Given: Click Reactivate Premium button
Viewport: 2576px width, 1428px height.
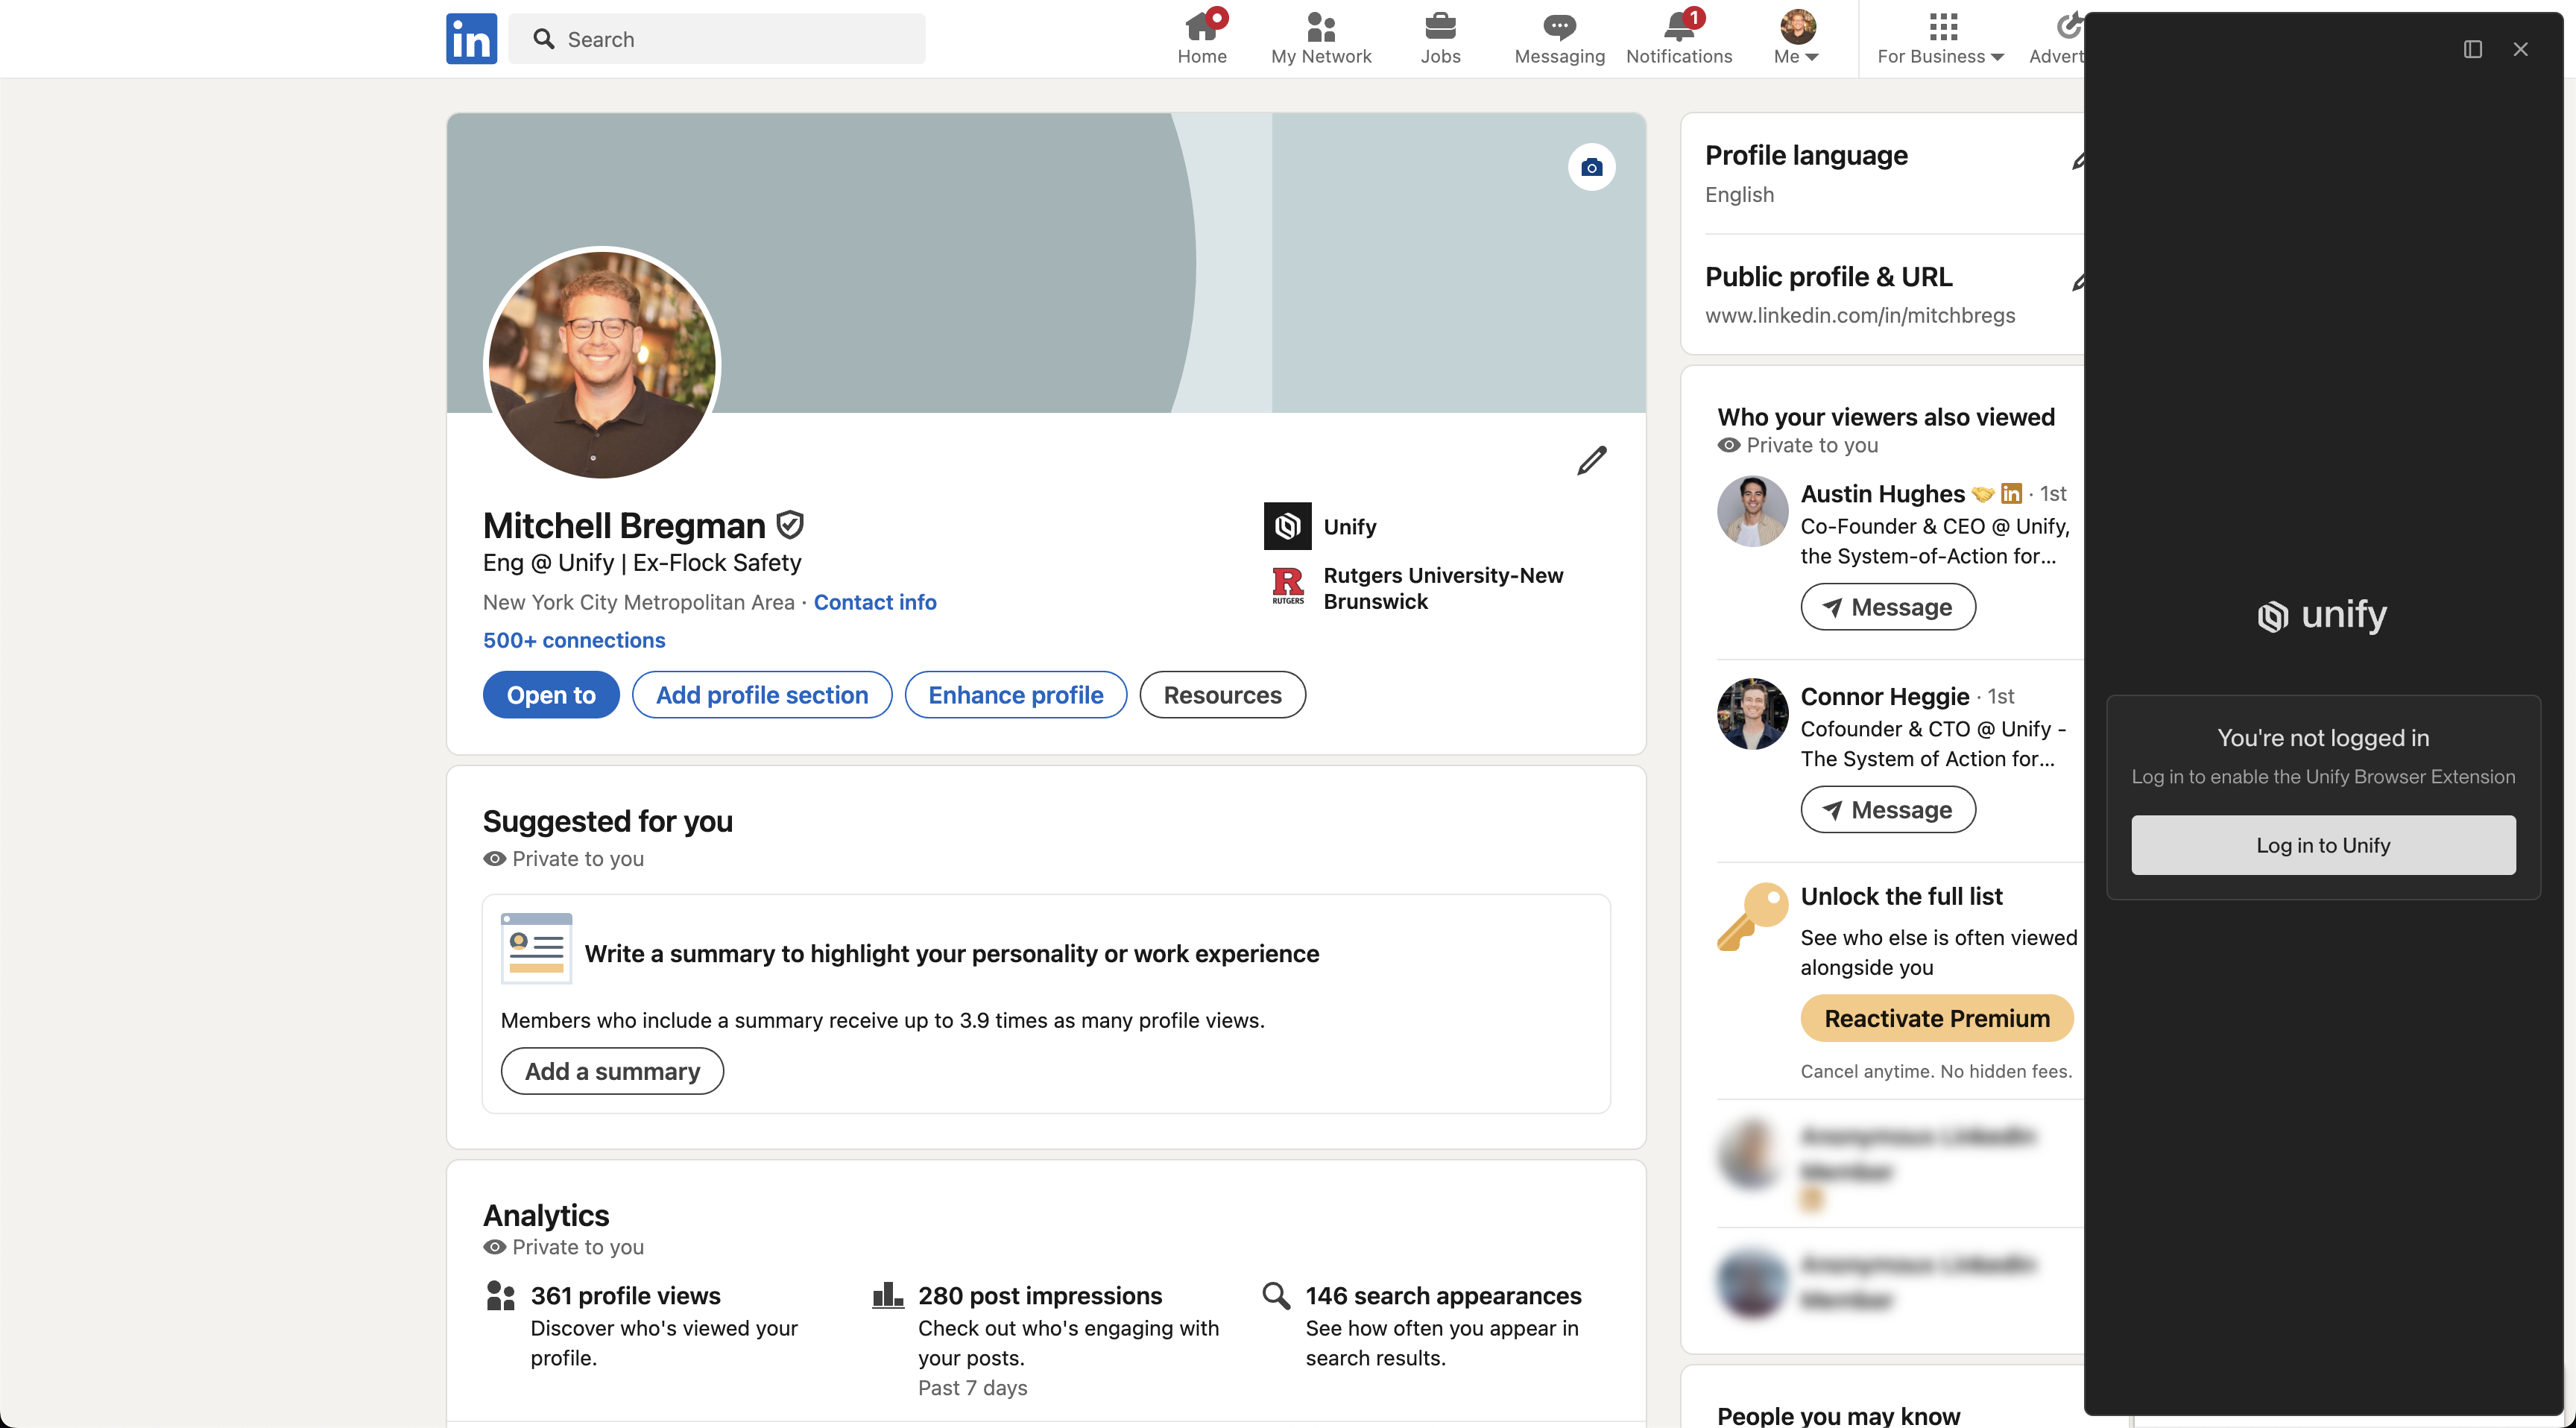Looking at the screenshot, I should 1936,1018.
